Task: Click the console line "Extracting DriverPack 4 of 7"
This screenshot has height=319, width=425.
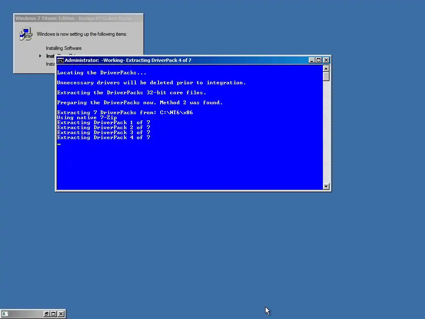Action: pos(103,137)
